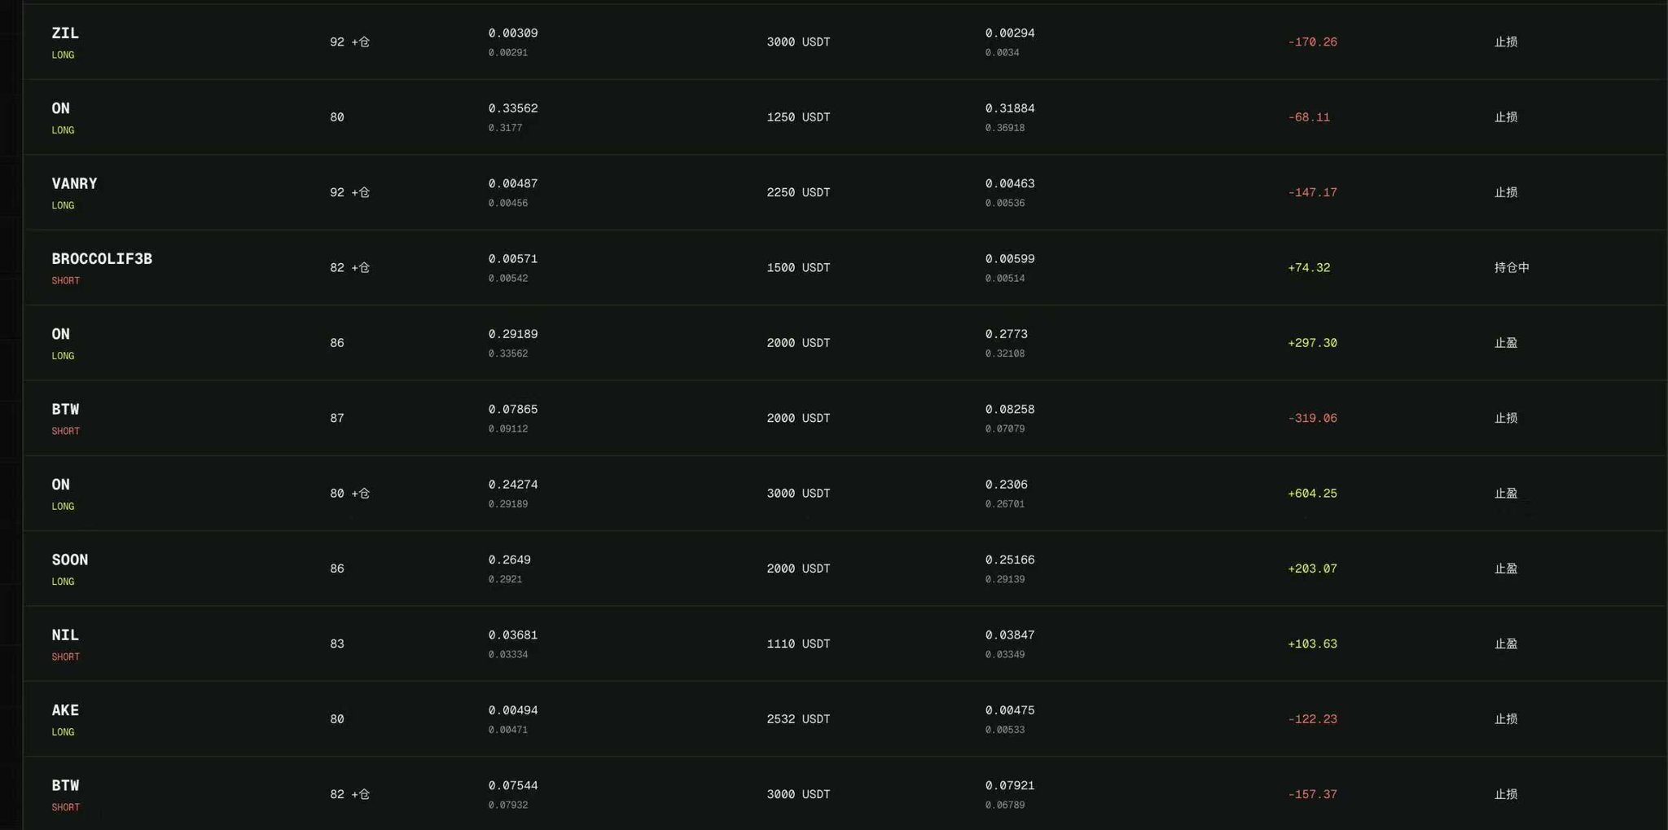Screen dimensions: 1668x830
Task: Open the AKE long trade entry
Action: 845,719
